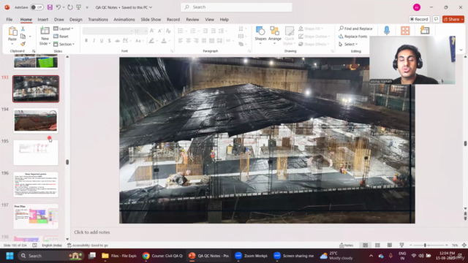
Task: Copy using the Copy icon
Action: pyautogui.click(x=23, y=37)
